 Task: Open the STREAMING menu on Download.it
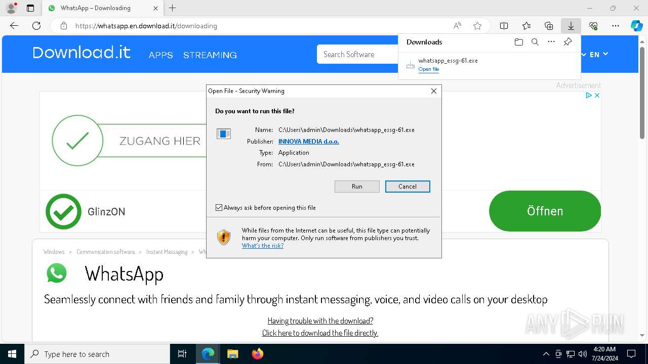(210, 55)
